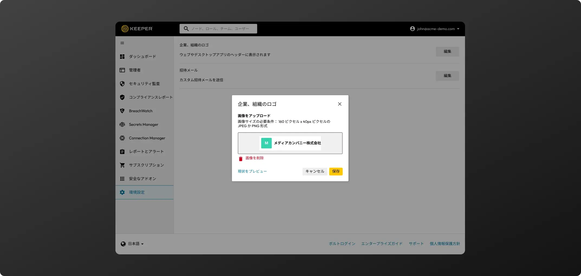Screen dimensions: 581x276
Task: Collapse the sidebar via hamburger icon
Action: 122,43
